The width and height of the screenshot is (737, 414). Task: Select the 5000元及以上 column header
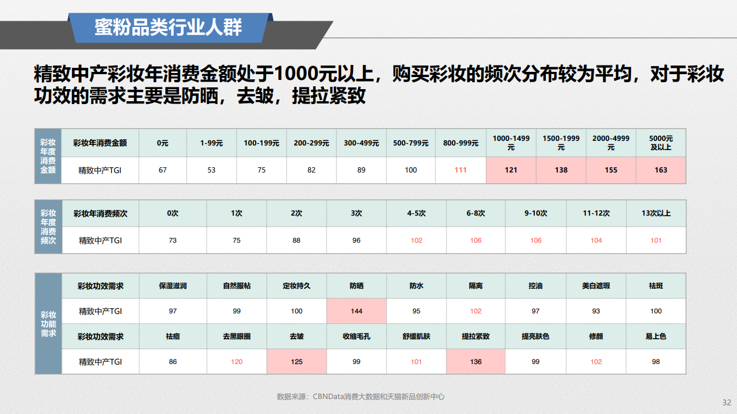point(660,143)
